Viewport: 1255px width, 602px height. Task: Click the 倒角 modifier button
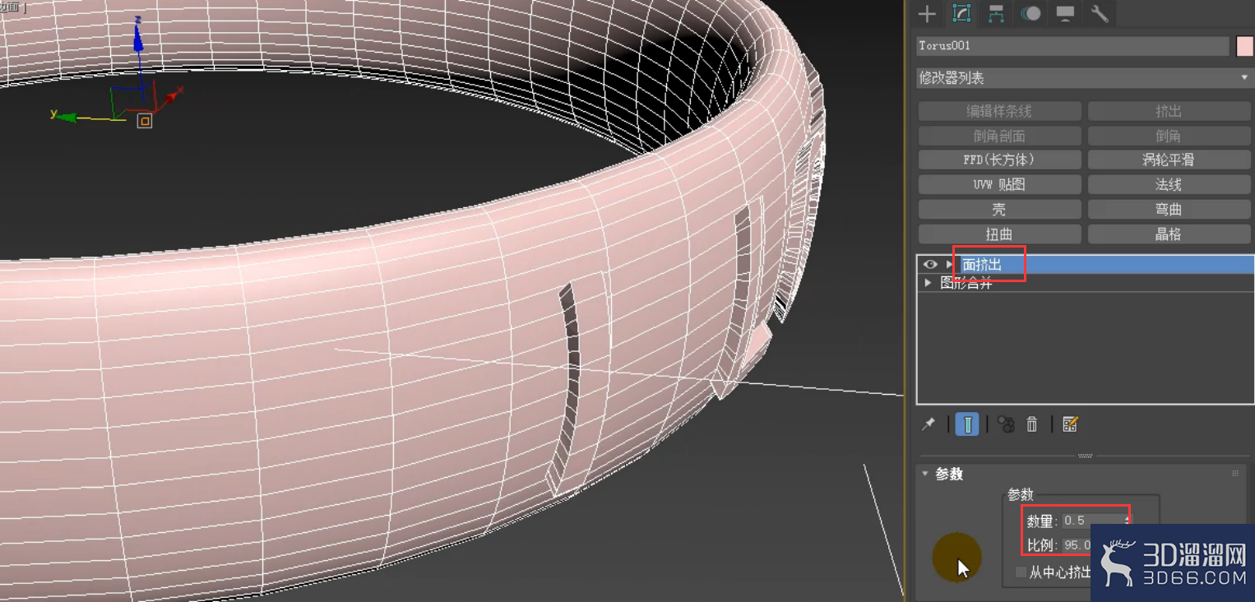(1169, 136)
